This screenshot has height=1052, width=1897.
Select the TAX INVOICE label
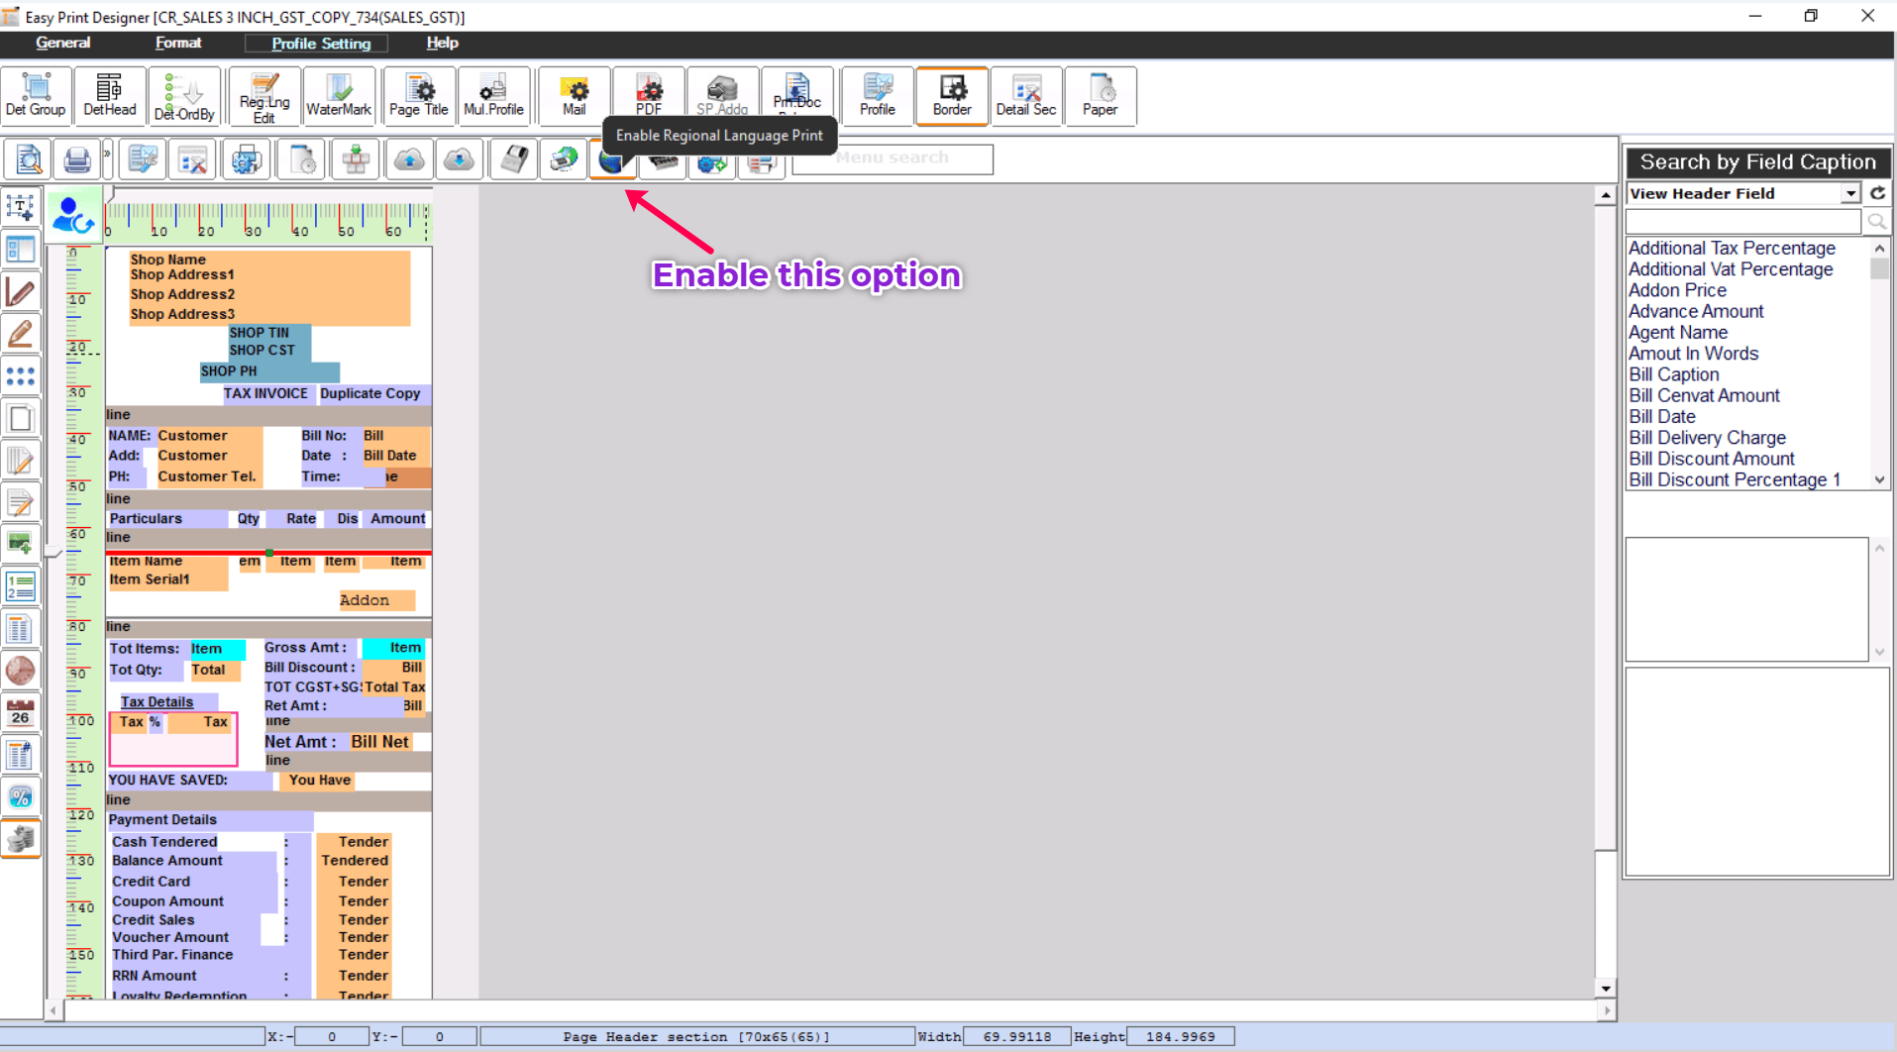tap(265, 393)
